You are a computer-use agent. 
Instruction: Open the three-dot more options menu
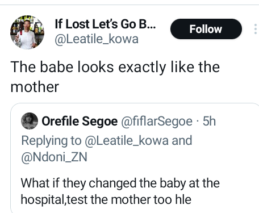(256, 29)
